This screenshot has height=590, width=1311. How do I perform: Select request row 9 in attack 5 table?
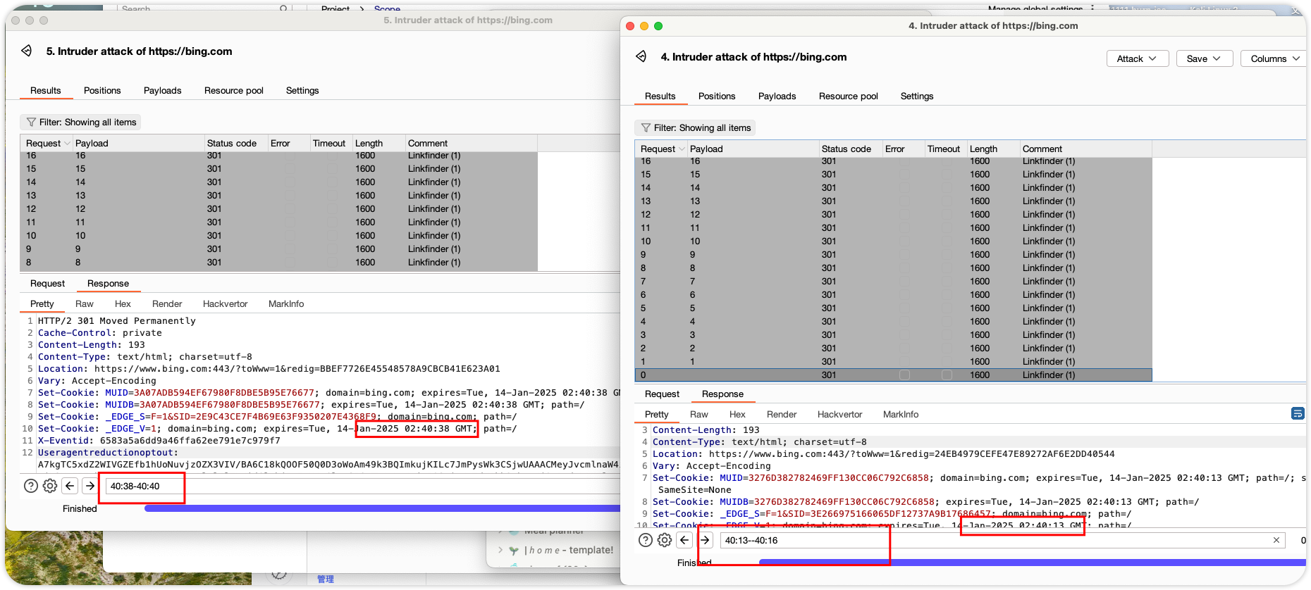point(279,249)
